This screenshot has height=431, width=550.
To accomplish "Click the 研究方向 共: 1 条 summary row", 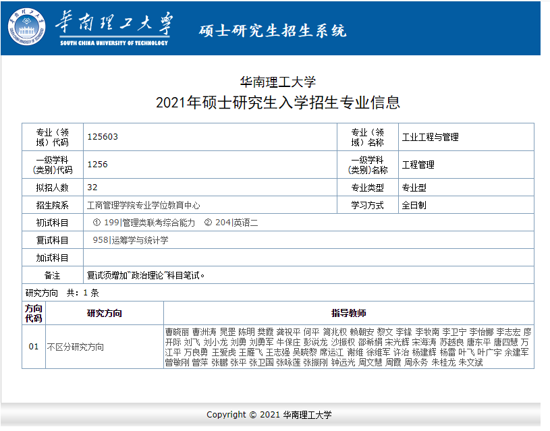I will (278, 293).
